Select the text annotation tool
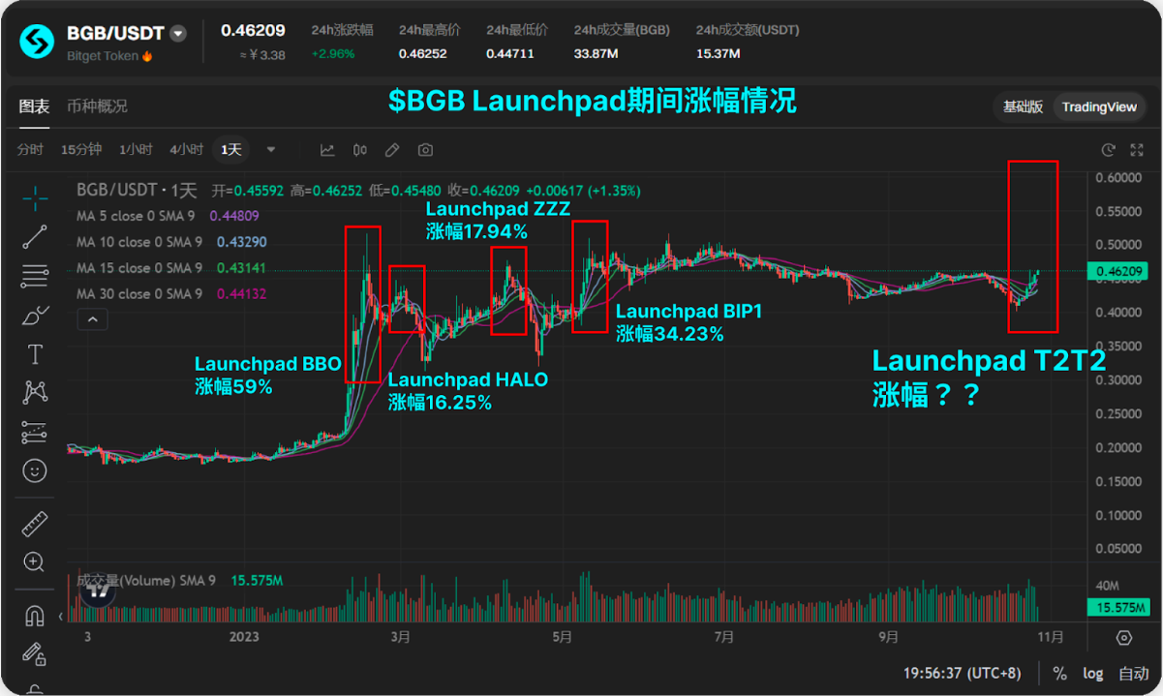Screen dimensions: 1163x696 (35, 354)
